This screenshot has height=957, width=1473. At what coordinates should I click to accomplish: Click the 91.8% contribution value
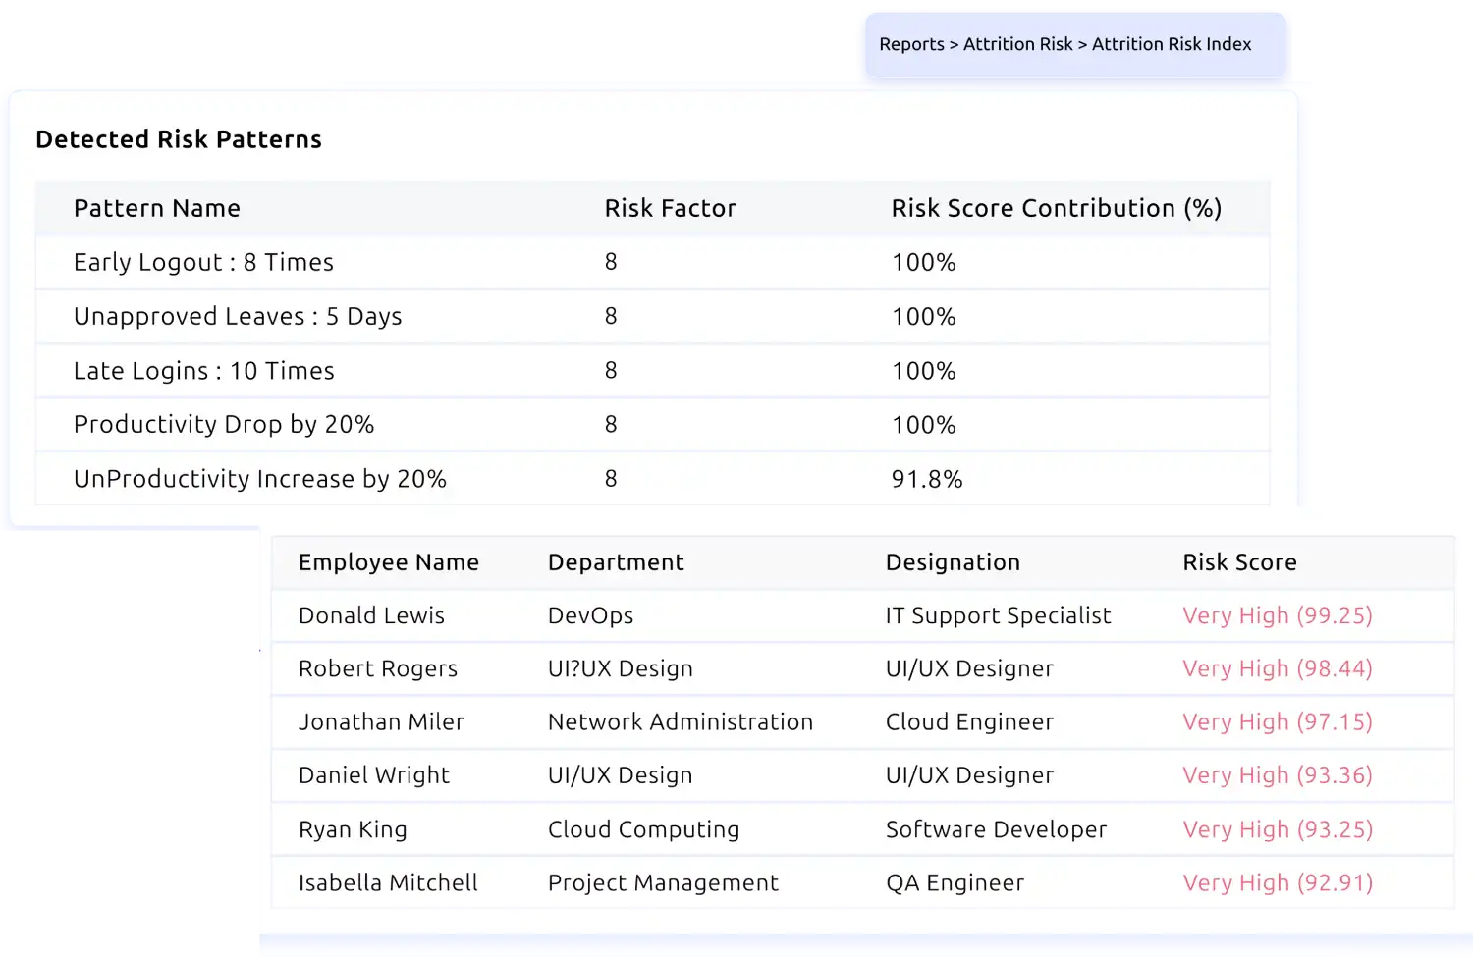point(926,479)
